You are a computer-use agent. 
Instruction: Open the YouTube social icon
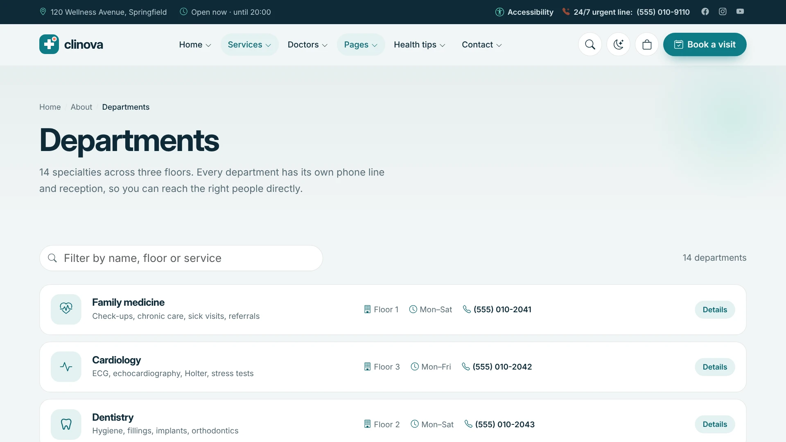pos(740,11)
